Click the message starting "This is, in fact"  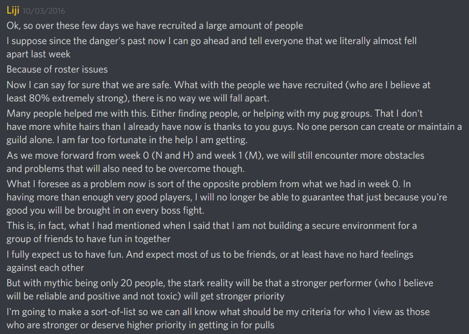pos(211,226)
